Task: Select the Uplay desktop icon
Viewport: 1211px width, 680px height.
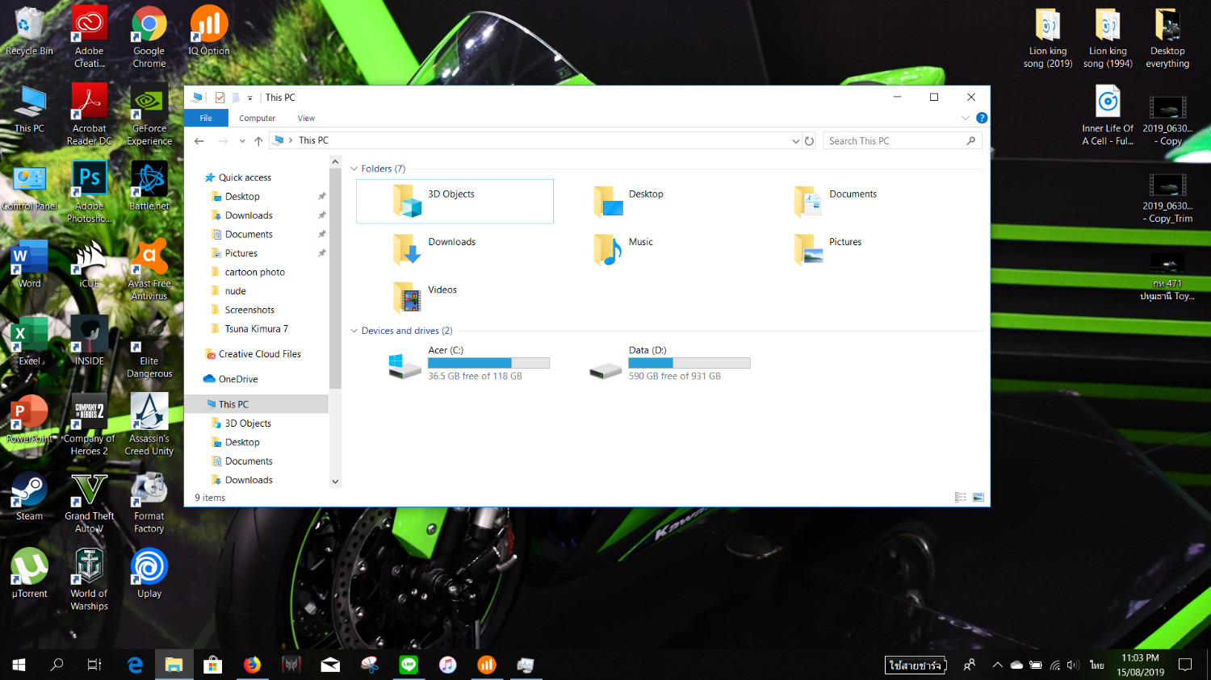Action: click(x=149, y=574)
